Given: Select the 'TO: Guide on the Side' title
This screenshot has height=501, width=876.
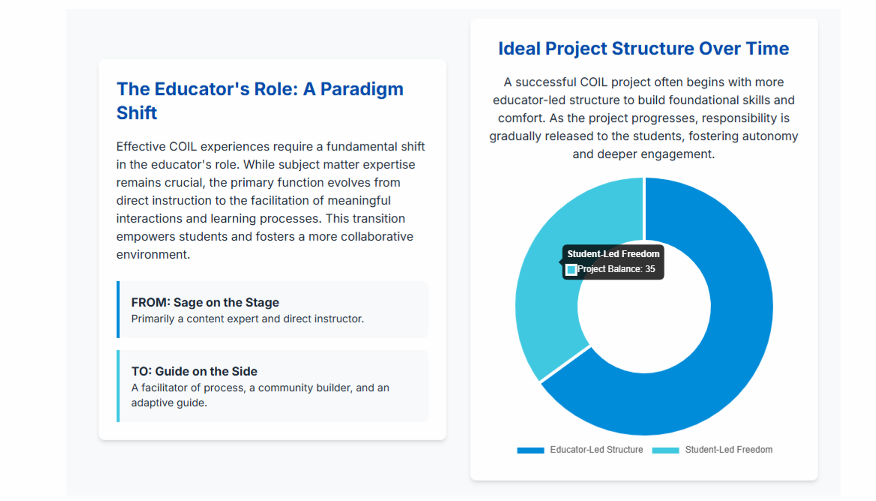Looking at the screenshot, I should (x=194, y=371).
